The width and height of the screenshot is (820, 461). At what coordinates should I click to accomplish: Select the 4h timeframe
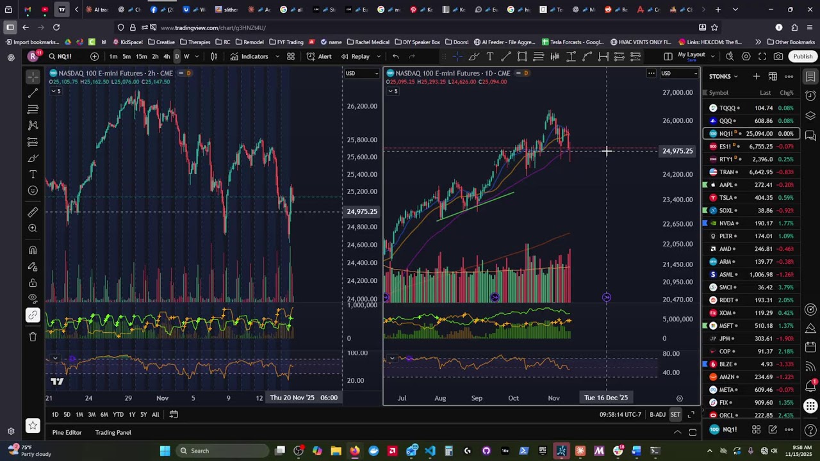[167, 56]
